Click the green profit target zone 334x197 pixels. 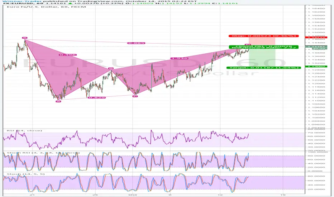coord(262,58)
